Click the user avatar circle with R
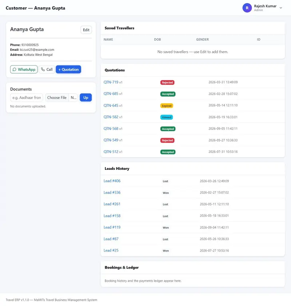The image size is (291, 306). point(247,8)
